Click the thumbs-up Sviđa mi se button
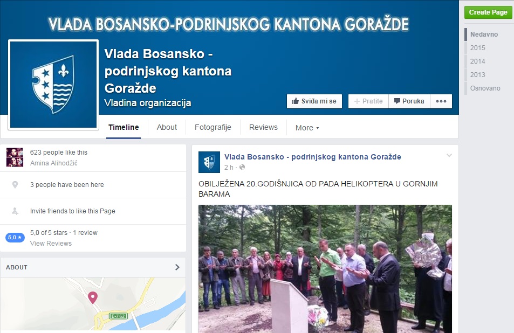 click(314, 101)
